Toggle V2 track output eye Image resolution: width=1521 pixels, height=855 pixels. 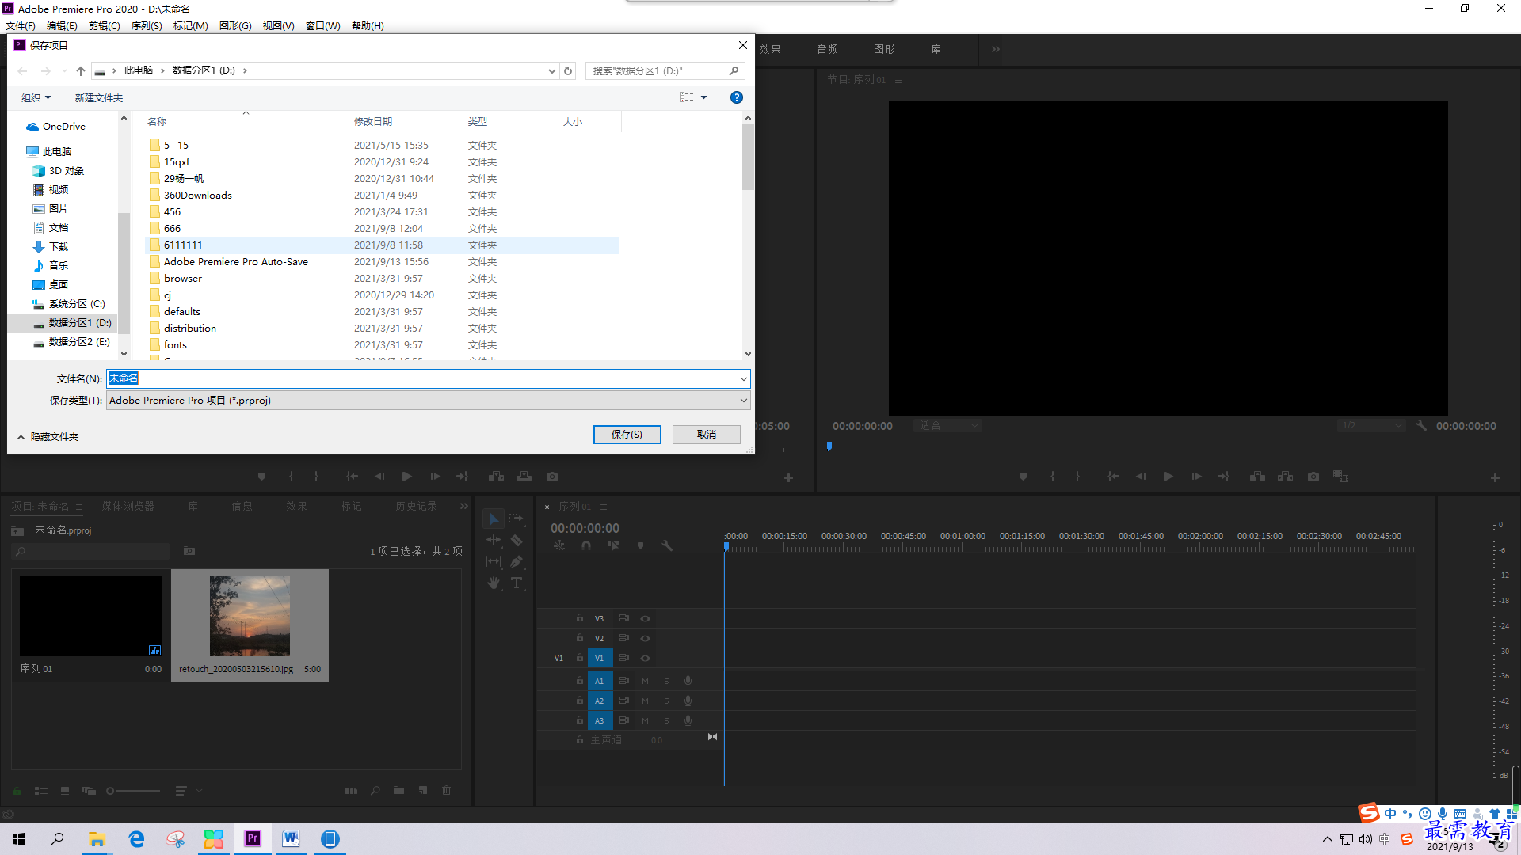[x=645, y=639]
